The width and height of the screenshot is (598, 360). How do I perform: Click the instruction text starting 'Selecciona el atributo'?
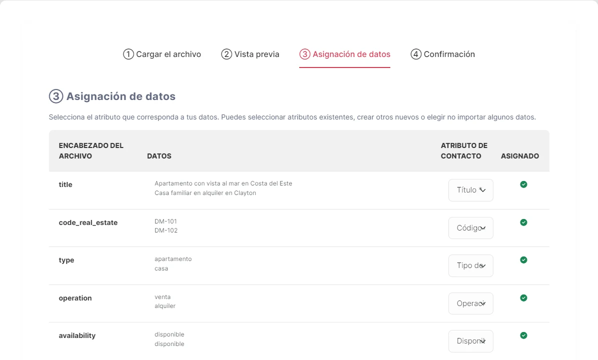[x=293, y=117]
